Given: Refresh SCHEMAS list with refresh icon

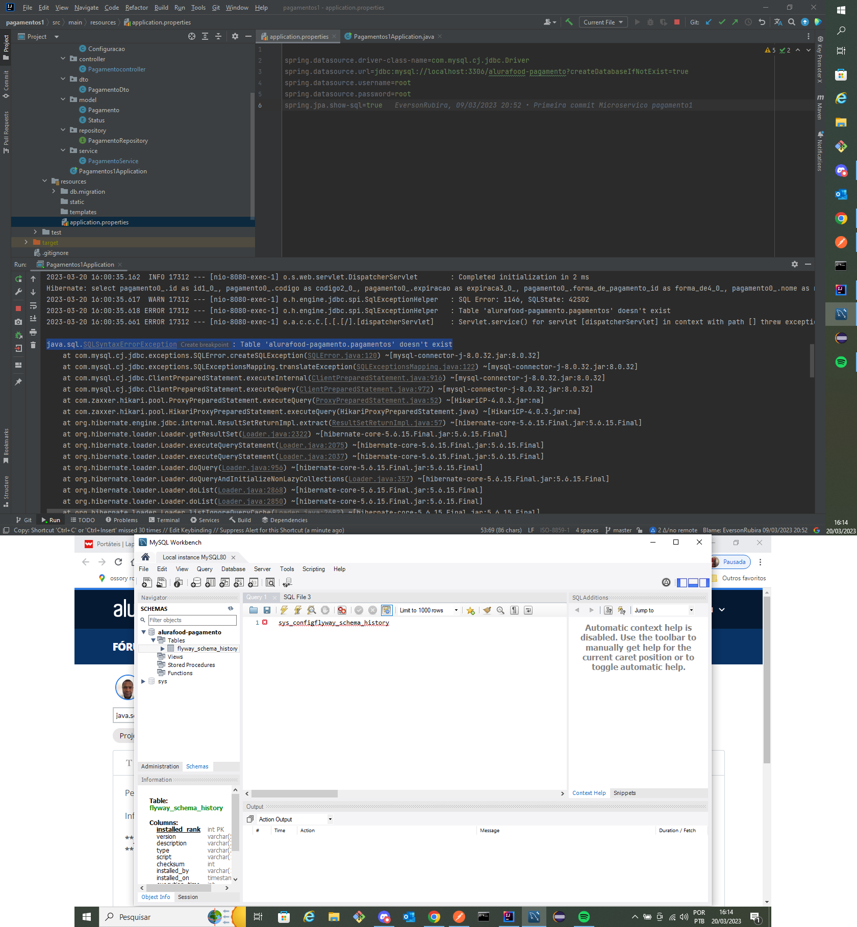Looking at the screenshot, I should pos(231,608).
